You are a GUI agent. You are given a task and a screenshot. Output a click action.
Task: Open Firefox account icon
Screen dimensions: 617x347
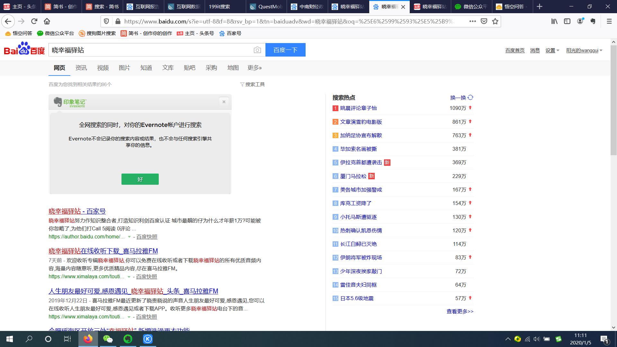coord(580,21)
